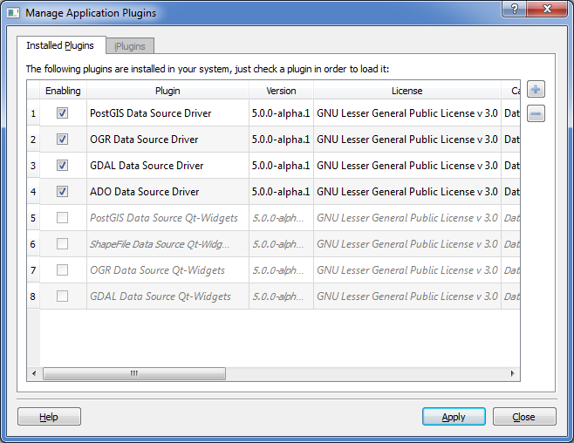The image size is (574, 443).
Task: Select row header number 1
Action: 33,113
